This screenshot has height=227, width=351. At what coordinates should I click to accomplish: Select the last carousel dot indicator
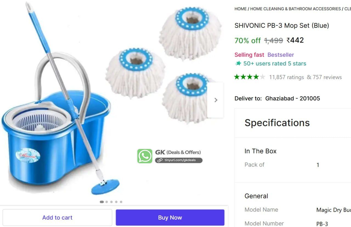tap(121, 202)
